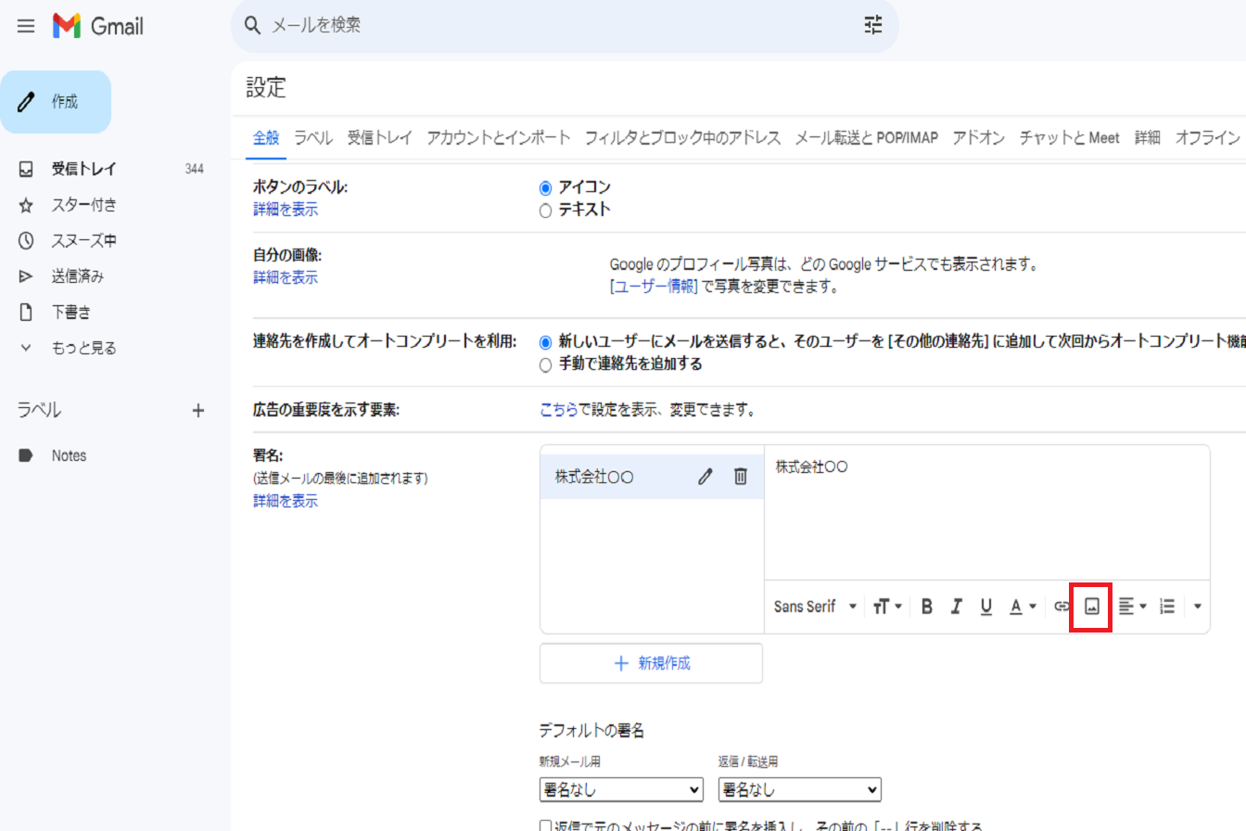
Task: Switch to the メール転送と POP/IMAP tab
Action: click(x=866, y=138)
